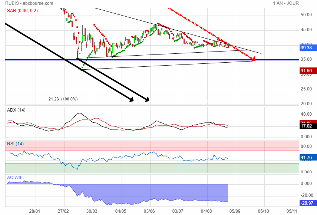
Task: Click the 27/02 date axis label
Action: click(x=63, y=211)
